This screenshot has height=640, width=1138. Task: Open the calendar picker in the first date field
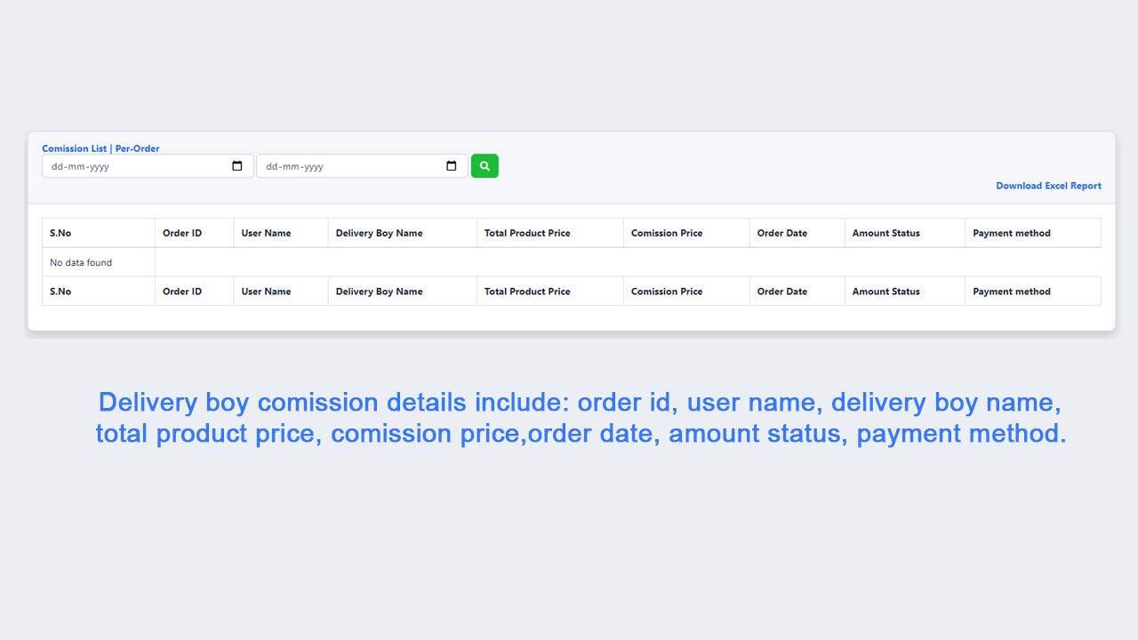(237, 166)
